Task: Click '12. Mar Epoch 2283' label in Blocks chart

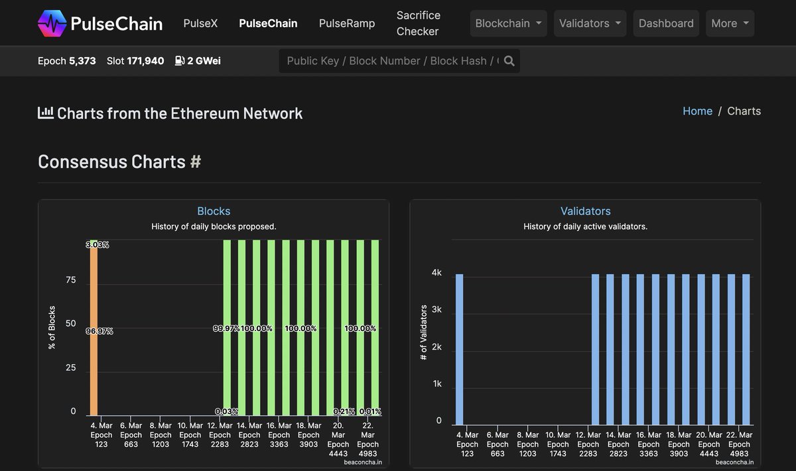Action: (x=220, y=435)
